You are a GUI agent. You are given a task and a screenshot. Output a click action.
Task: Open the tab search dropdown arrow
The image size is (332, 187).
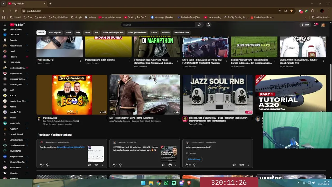3,3
